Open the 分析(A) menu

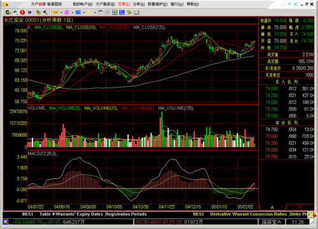(x=139, y=4)
